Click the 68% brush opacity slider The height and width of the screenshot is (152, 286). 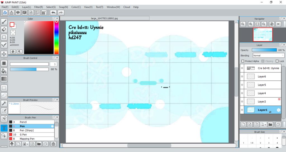[x=29, y=69]
